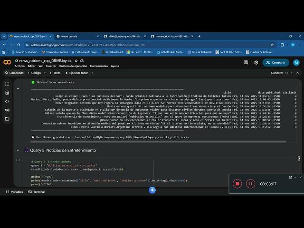Star the news_retrieval_rpp_DRIVE notebook
Image resolution: width=304 pixels, height=228 pixels.
point(76,61)
